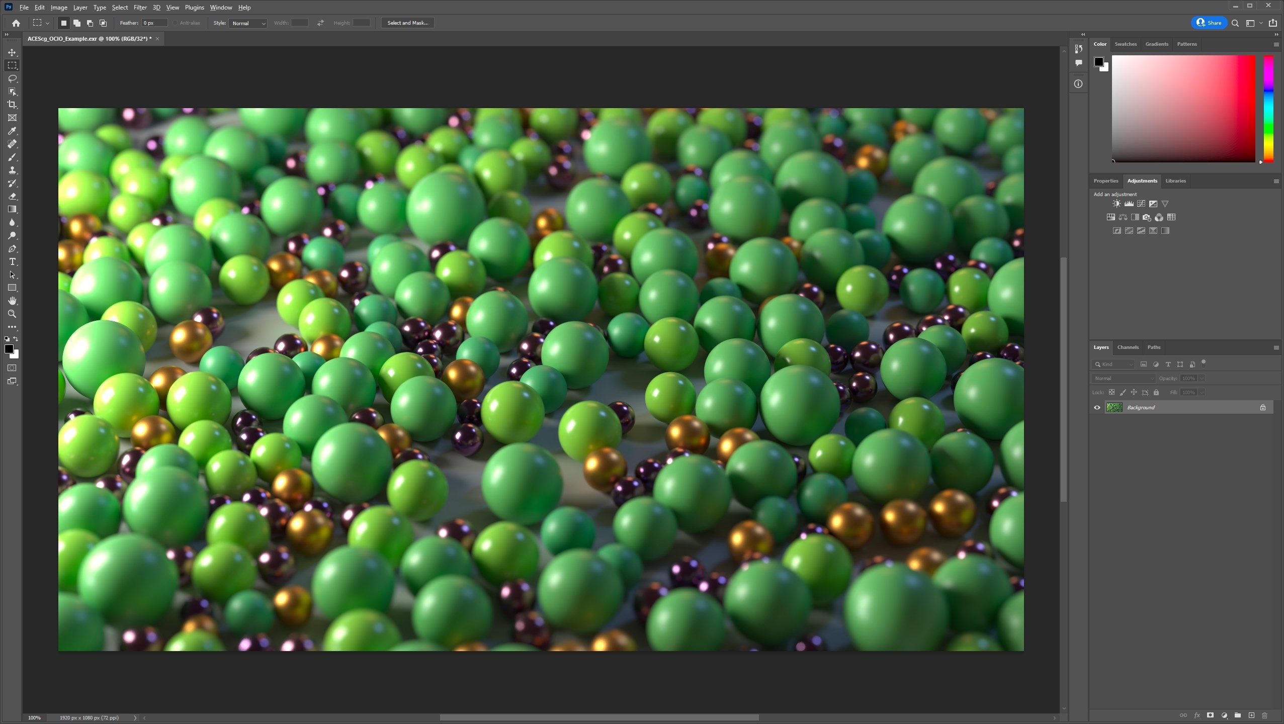This screenshot has width=1284, height=724.
Task: Click the rainbow hue slider strip
Action: [1268, 109]
